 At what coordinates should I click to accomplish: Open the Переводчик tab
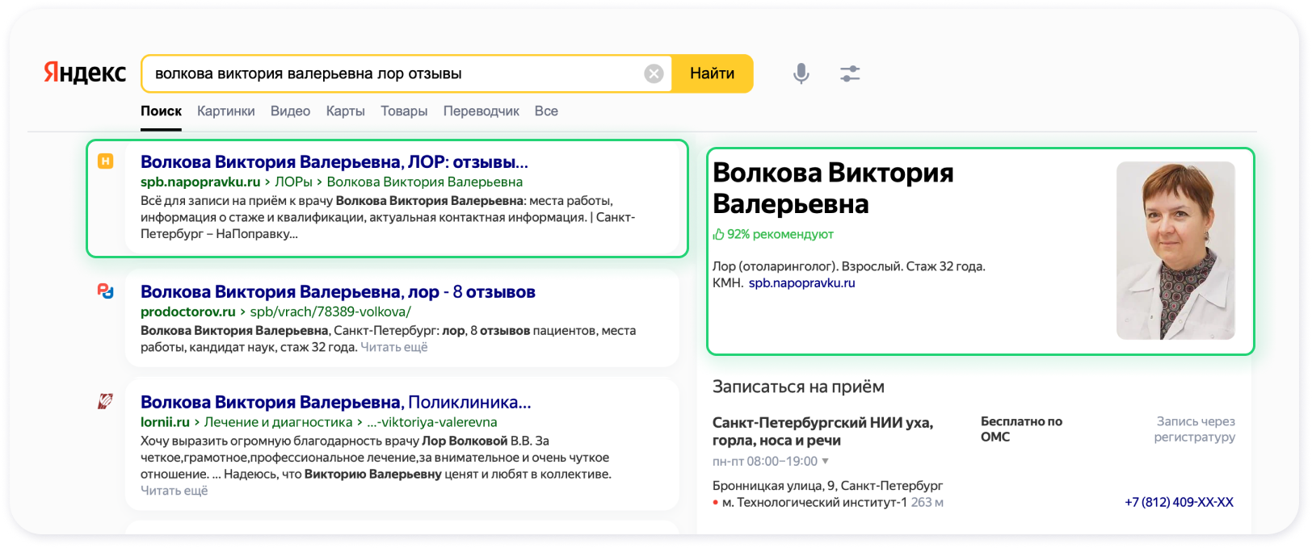coord(481,111)
